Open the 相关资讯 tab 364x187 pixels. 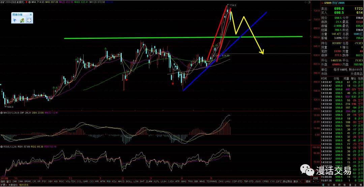coord(24,185)
